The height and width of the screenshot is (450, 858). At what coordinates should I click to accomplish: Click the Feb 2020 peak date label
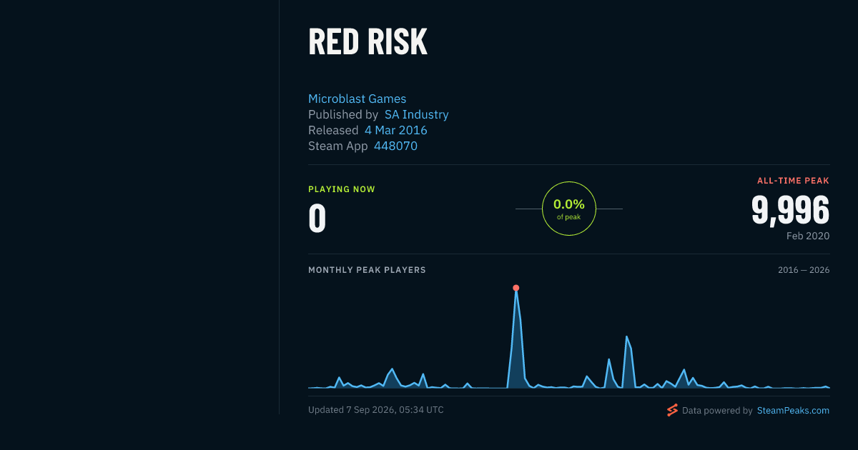[x=808, y=236]
